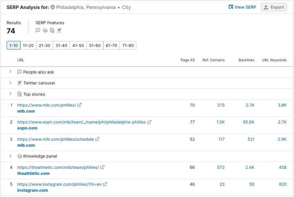Click the mlb.com domain under result 1

pyautogui.click(x=26, y=111)
